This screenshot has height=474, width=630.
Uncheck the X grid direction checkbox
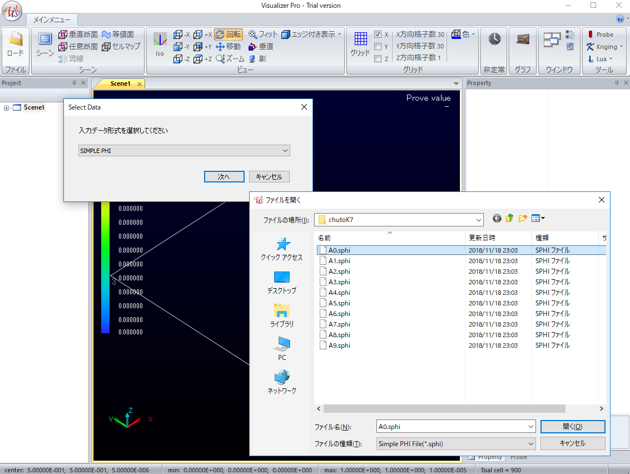378,34
